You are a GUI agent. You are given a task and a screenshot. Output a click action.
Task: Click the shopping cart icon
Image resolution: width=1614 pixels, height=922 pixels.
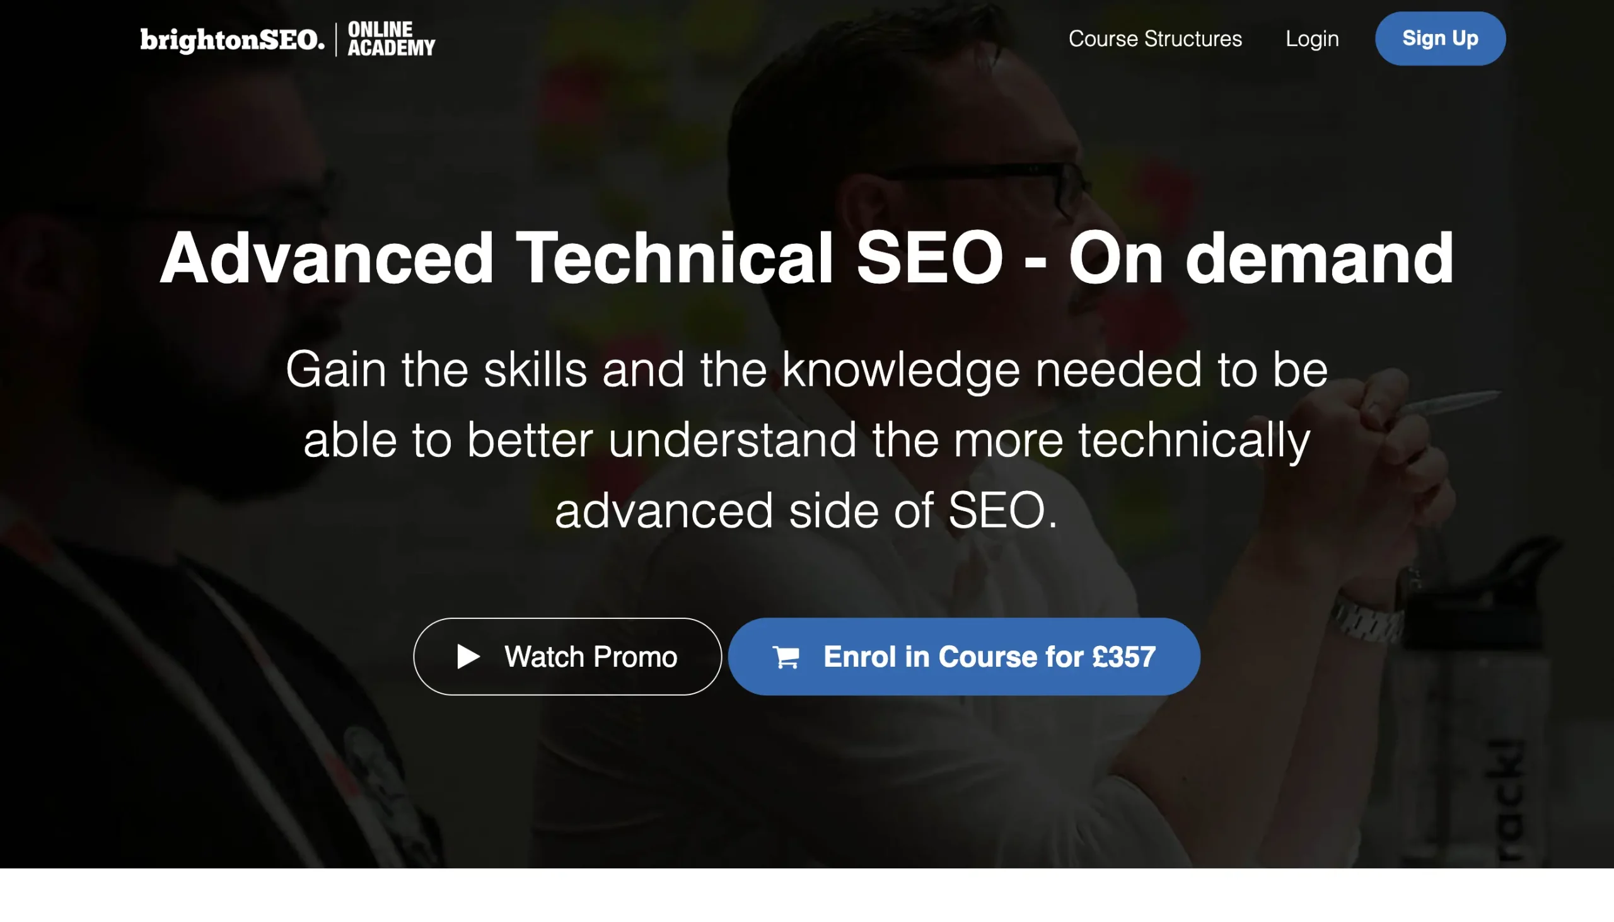point(786,657)
